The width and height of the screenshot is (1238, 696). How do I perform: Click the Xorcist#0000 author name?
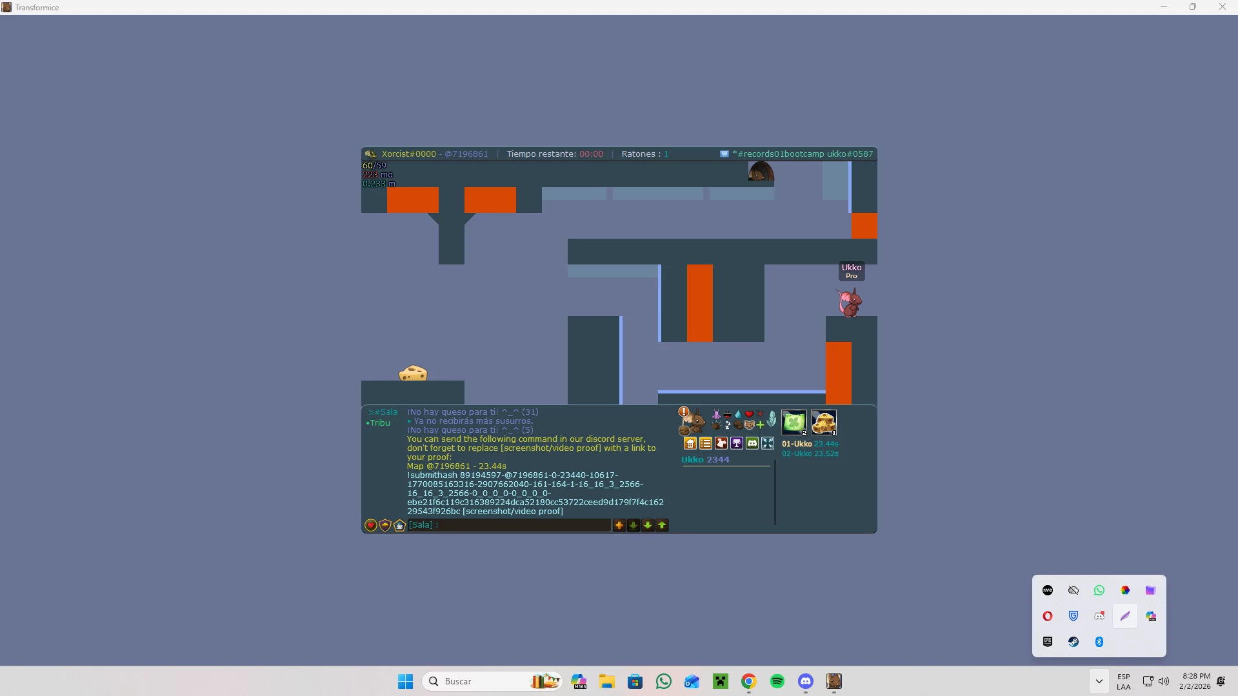409,154
